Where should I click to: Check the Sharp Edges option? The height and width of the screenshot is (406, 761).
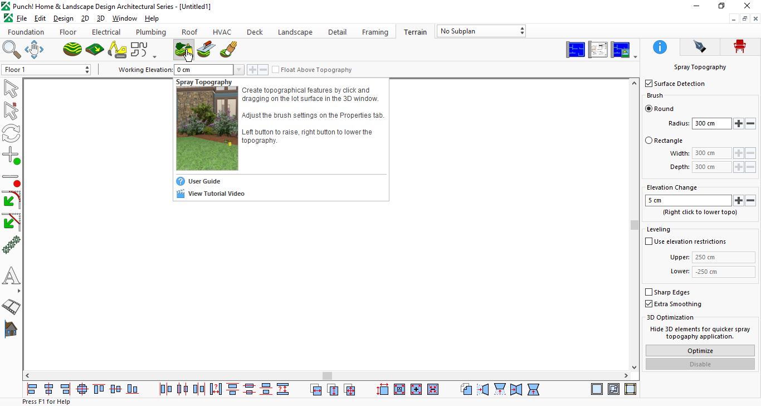point(648,292)
